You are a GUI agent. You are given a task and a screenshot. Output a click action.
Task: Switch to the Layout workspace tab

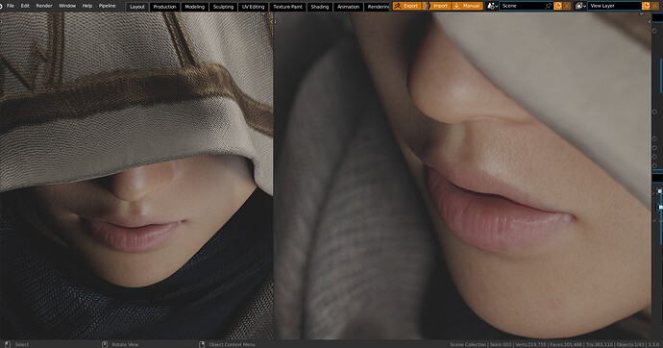pos(137,7)
